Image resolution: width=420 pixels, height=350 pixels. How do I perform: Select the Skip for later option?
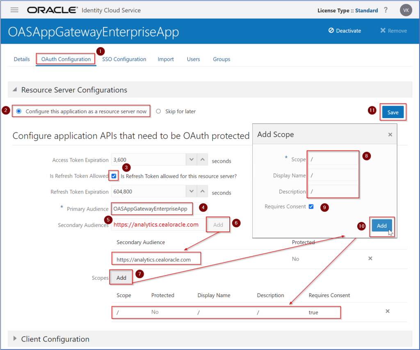point(159,111)
